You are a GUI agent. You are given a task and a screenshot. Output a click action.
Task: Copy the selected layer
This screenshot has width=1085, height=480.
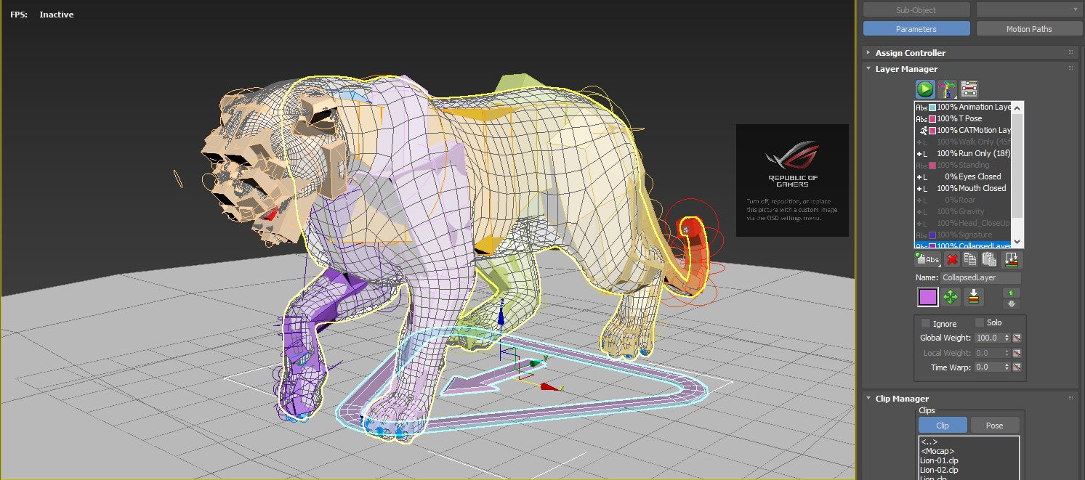(x=970, y=259)
